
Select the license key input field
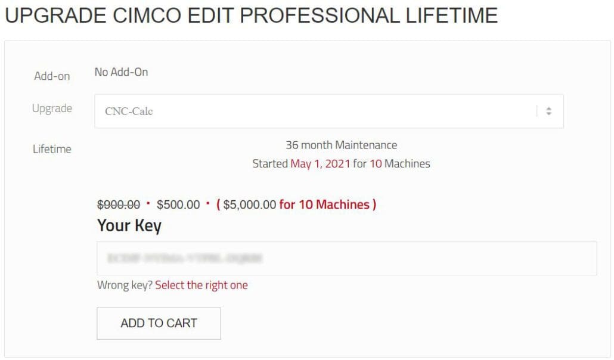[347, 259]
